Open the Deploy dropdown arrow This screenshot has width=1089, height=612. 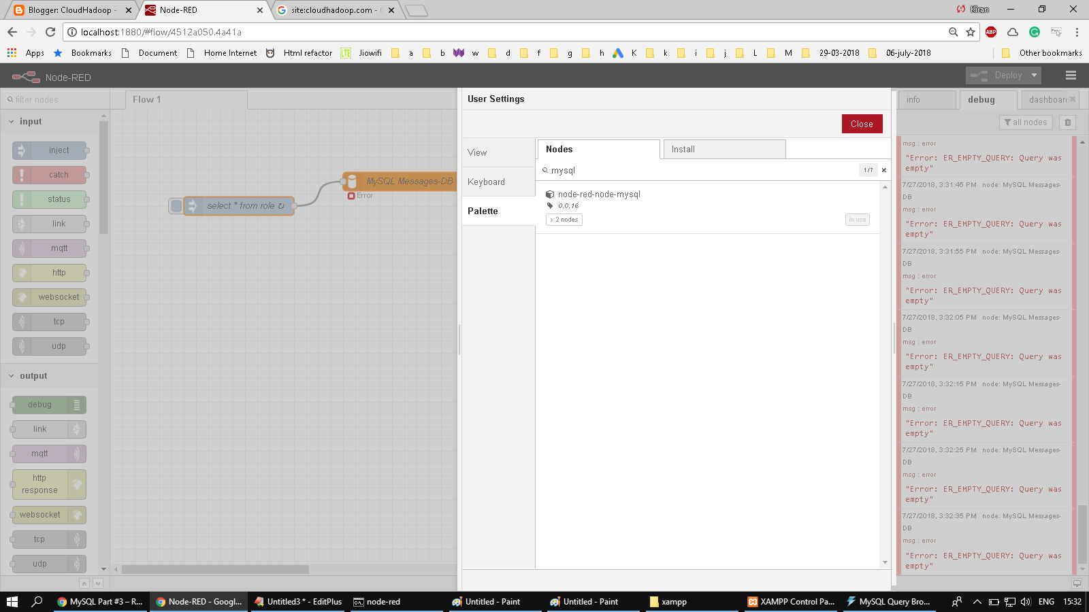click(x=1035, y=75)
